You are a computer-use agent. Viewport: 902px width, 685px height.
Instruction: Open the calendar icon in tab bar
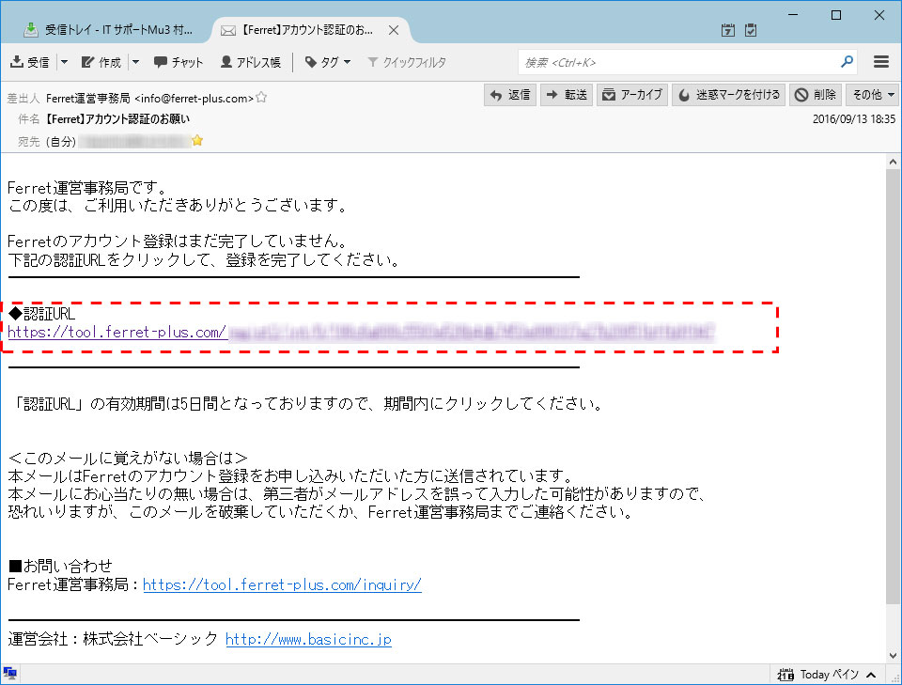pos(728,30)
